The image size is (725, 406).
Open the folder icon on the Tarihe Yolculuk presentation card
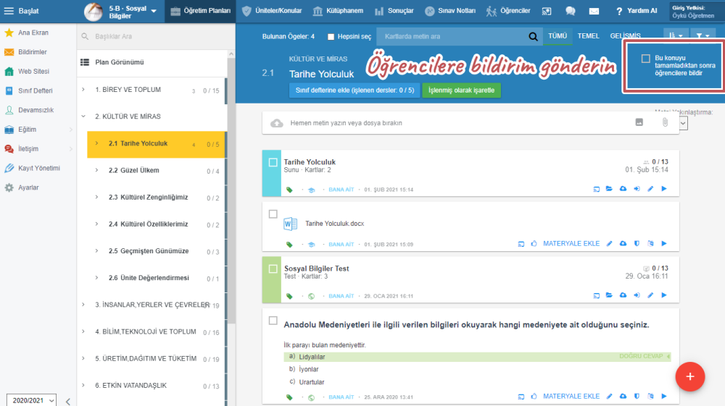click(x=609, y=189)
